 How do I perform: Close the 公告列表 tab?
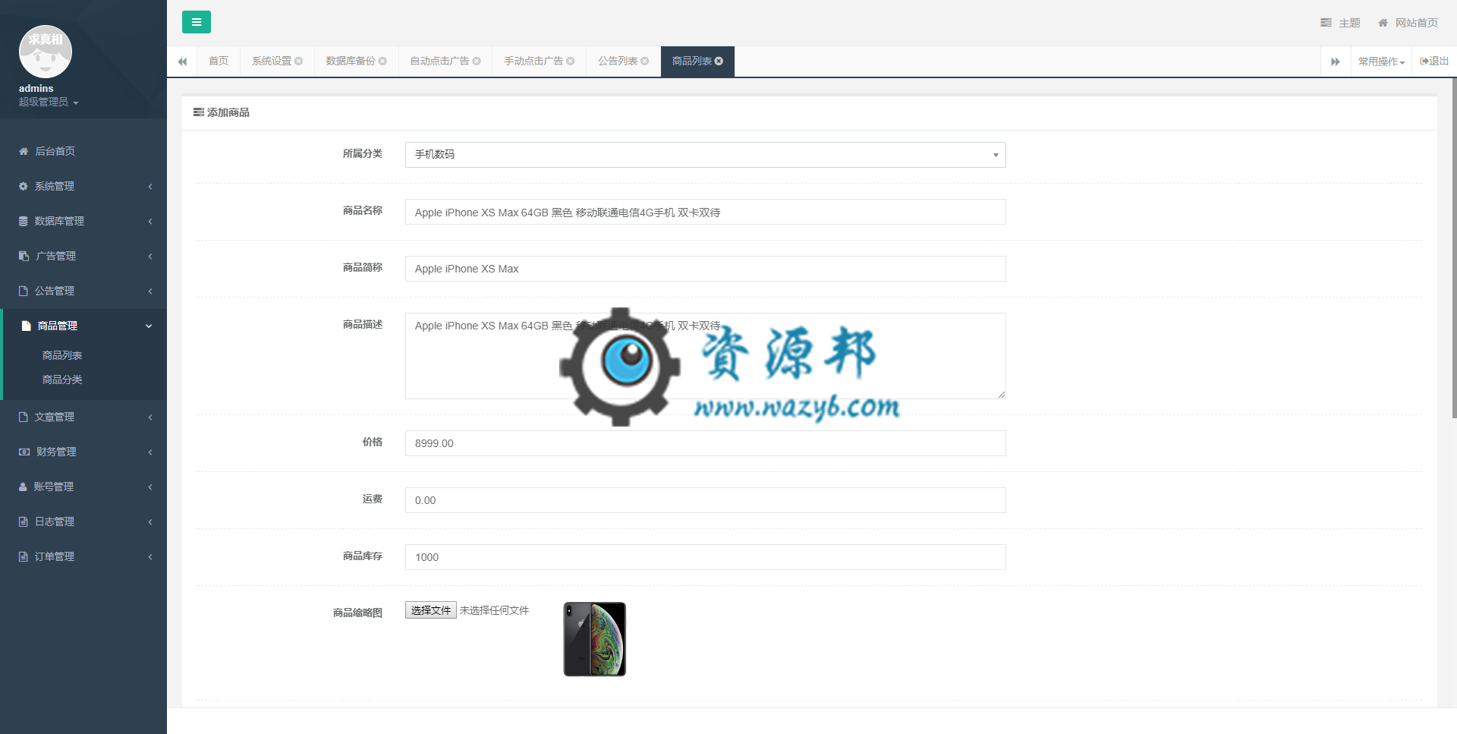click(x=645, y=61)
